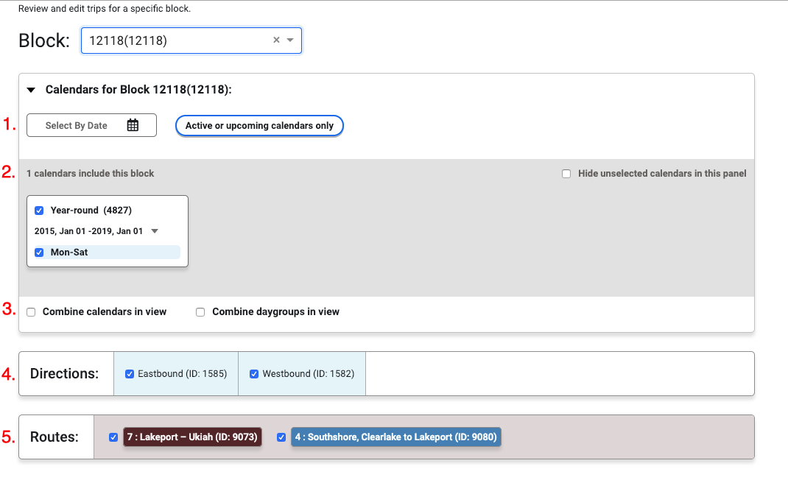
Task: Click the Eastbound (ID: 1585) label
Action: [x=183, y=373]
